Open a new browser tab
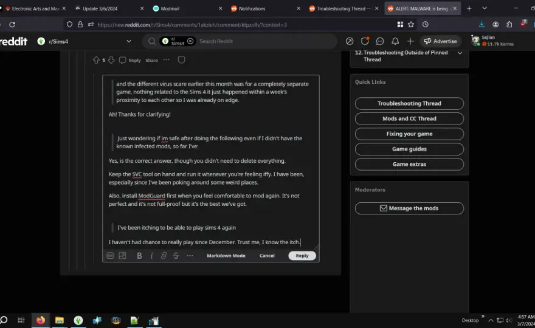Image resolution: width=535 pixels, height=328 pixels. 469,9
